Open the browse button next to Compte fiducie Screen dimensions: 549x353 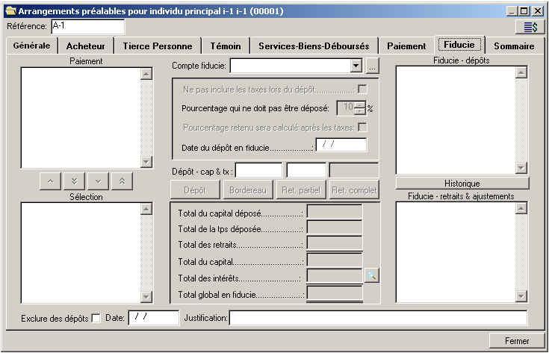373,66
